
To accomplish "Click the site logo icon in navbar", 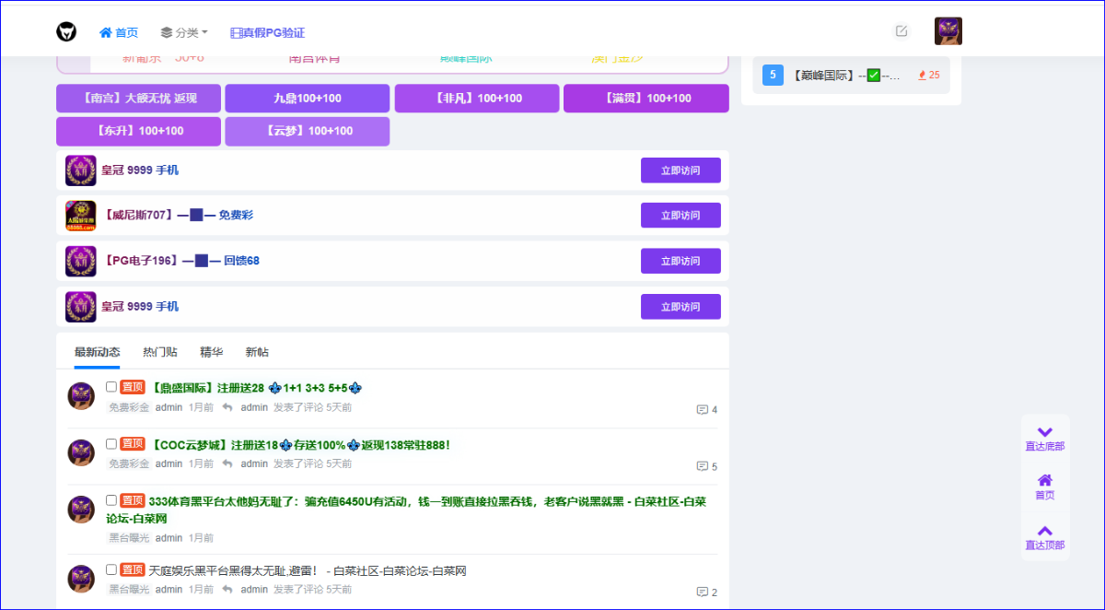I will click(x=66, y=32).
